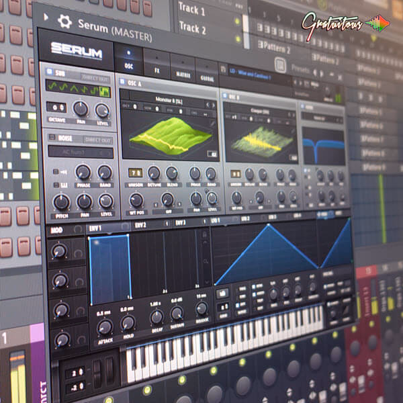Mute Track 1 using its green LED
Image resolution: width=403 pixels, height=403 pixels.
(237, 21)
